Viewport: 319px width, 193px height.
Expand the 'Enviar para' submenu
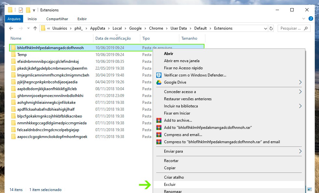tap(300, 151)
